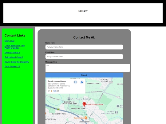Open the Final Fantasy 16 link
This screenshot has width=166, height=124.
coord(12,66)
